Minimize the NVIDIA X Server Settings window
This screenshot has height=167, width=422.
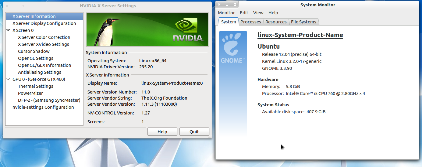pos(15,6)
